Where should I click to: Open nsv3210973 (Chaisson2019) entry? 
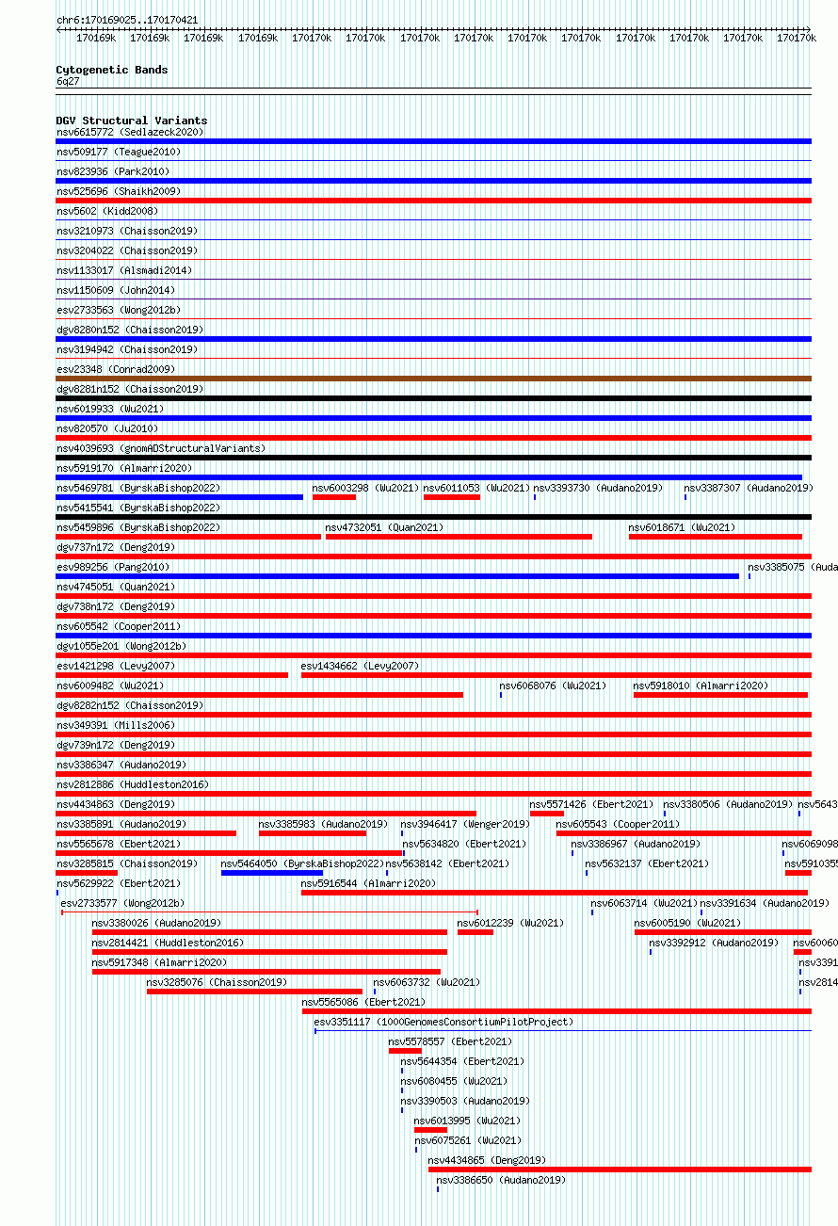pyautogui.click(x=126, y=231)
